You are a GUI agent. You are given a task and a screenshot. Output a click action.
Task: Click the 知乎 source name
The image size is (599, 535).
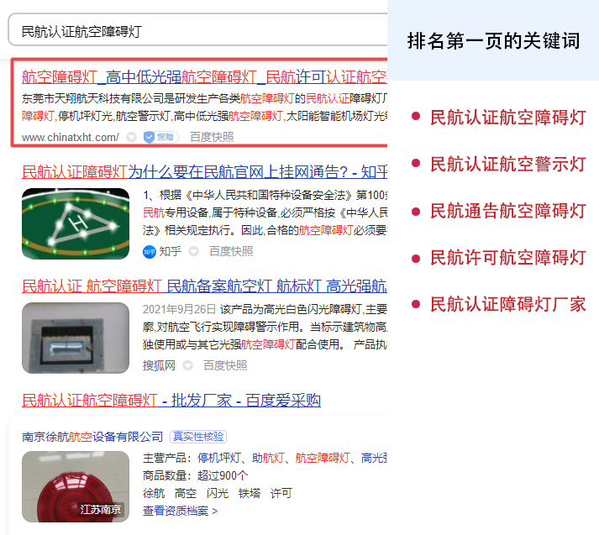[x=171, y=251]
